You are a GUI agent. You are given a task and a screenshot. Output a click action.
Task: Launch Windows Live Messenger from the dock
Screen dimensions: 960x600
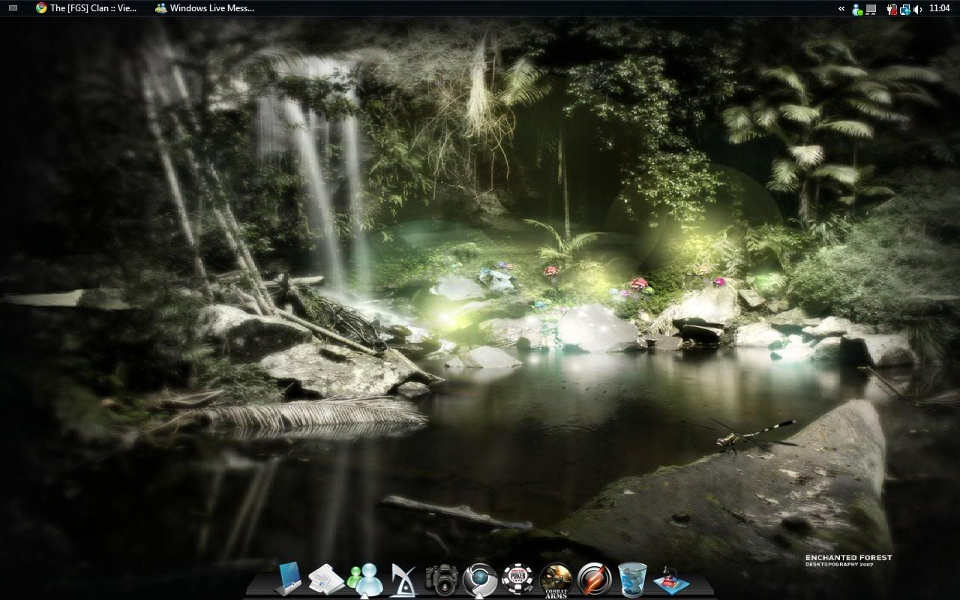(365, 579)
